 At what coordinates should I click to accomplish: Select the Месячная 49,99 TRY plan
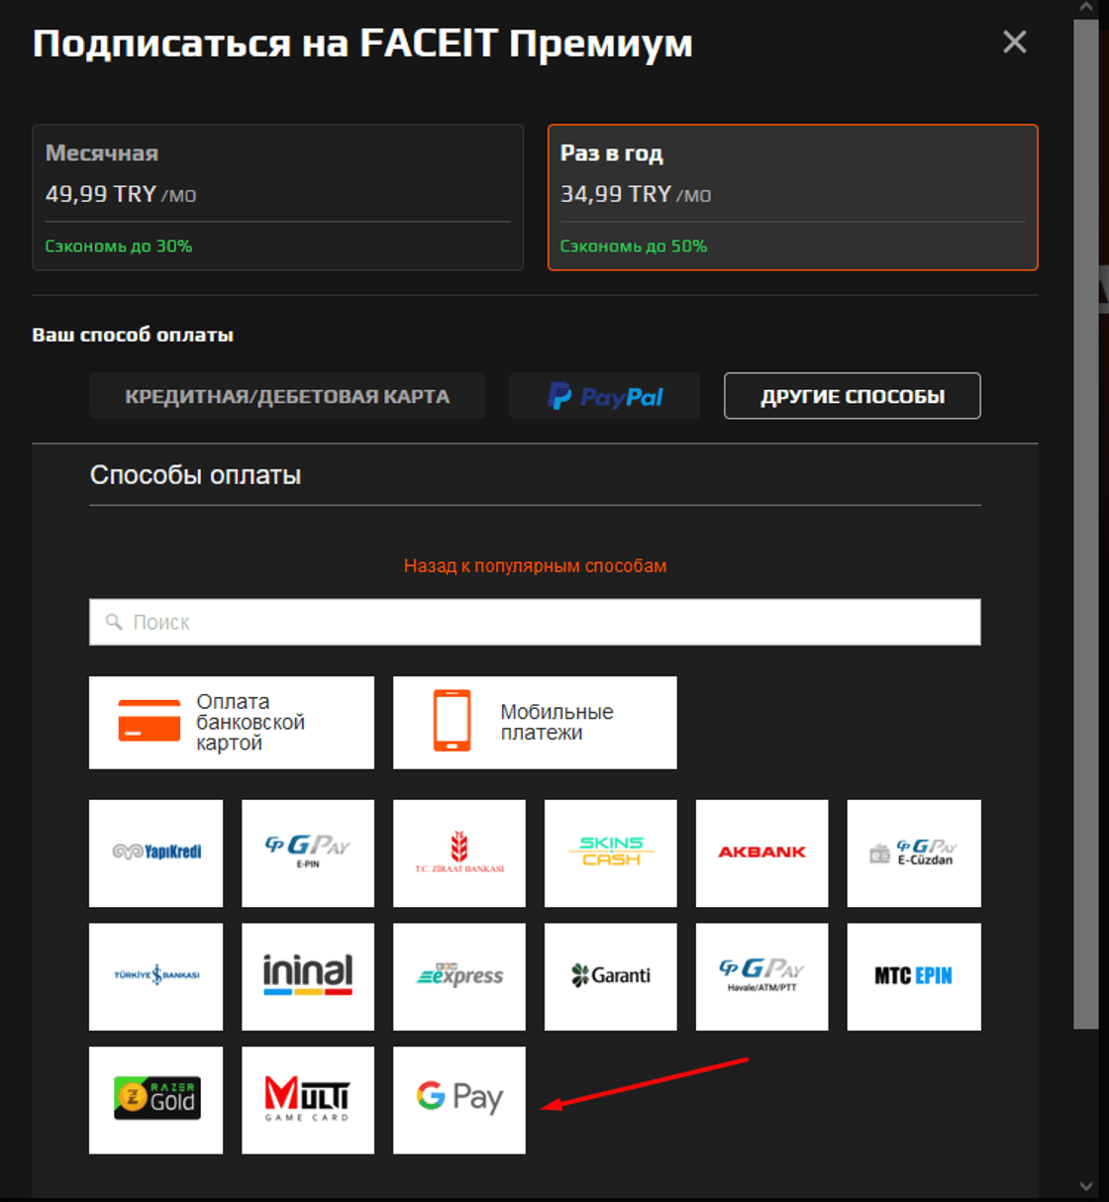(x=277, y=197)
